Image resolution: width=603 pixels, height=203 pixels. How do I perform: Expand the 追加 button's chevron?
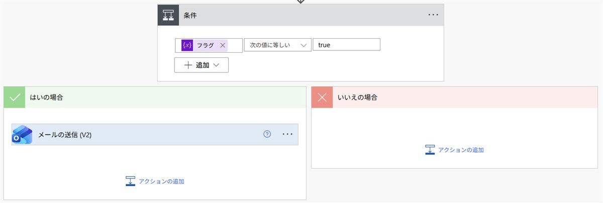pos(217,65)
